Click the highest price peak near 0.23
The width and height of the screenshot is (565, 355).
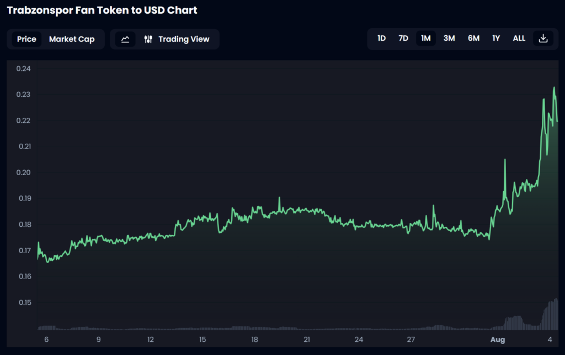click(554, 88)
